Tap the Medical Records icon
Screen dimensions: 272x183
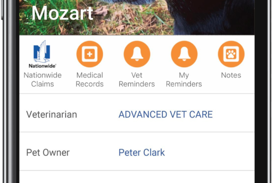point(90,54)
